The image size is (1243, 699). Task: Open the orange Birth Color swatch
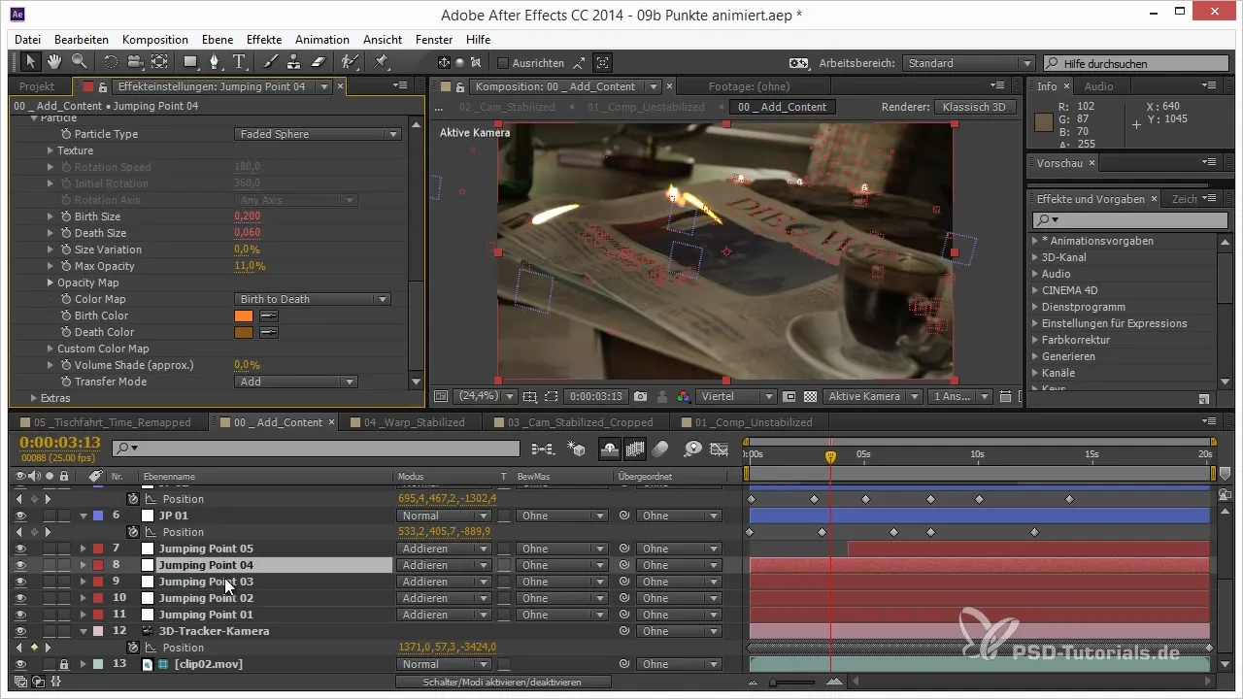[x=243, y=316]
